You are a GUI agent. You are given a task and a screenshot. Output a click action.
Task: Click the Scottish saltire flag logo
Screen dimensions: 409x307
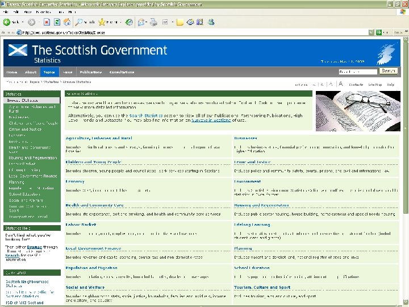click(x=18, y=50)
